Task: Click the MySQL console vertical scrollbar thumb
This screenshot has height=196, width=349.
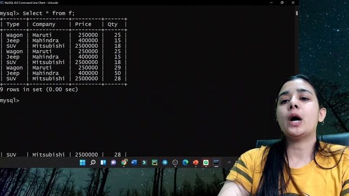Action: 297,13
